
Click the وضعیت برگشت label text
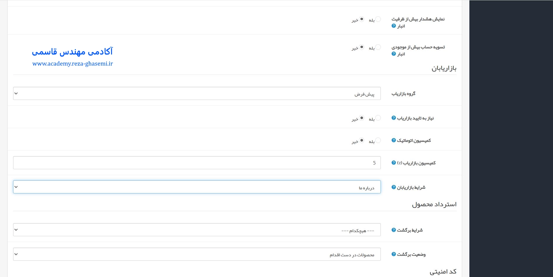tap(411, 254)
